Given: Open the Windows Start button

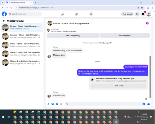Looking at the screenshot, I should click(3, 117).
